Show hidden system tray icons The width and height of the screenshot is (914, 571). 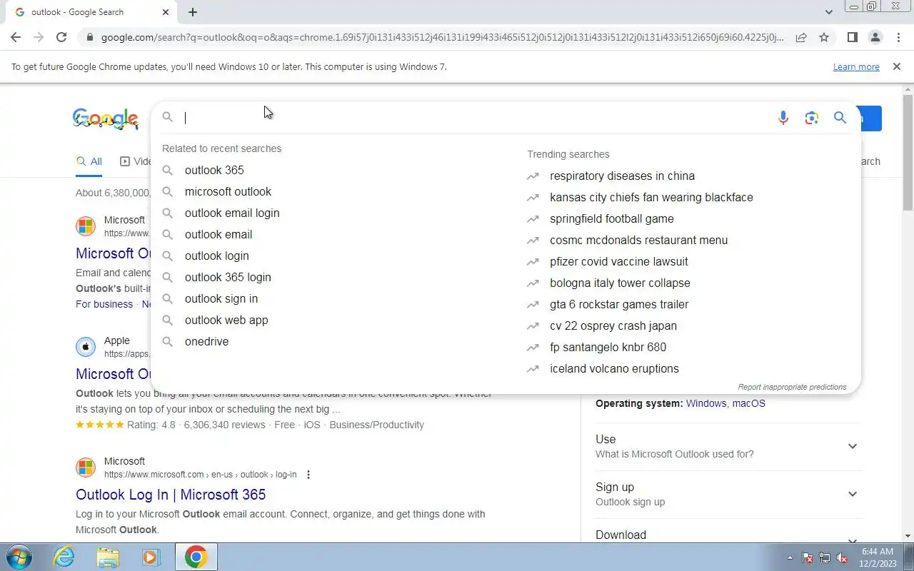790,557
